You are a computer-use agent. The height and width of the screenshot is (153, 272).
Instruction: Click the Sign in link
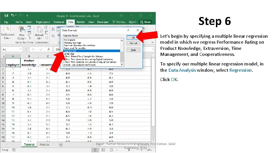point(133,22)
